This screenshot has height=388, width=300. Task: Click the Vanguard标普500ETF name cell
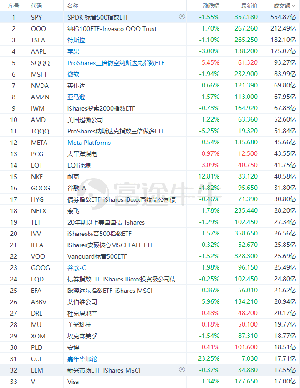[x=97, y=256]
